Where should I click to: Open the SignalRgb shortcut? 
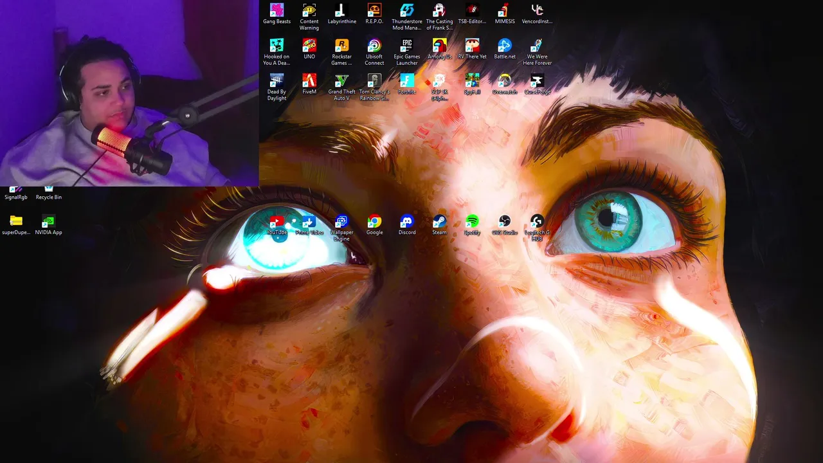pos(16,193)
